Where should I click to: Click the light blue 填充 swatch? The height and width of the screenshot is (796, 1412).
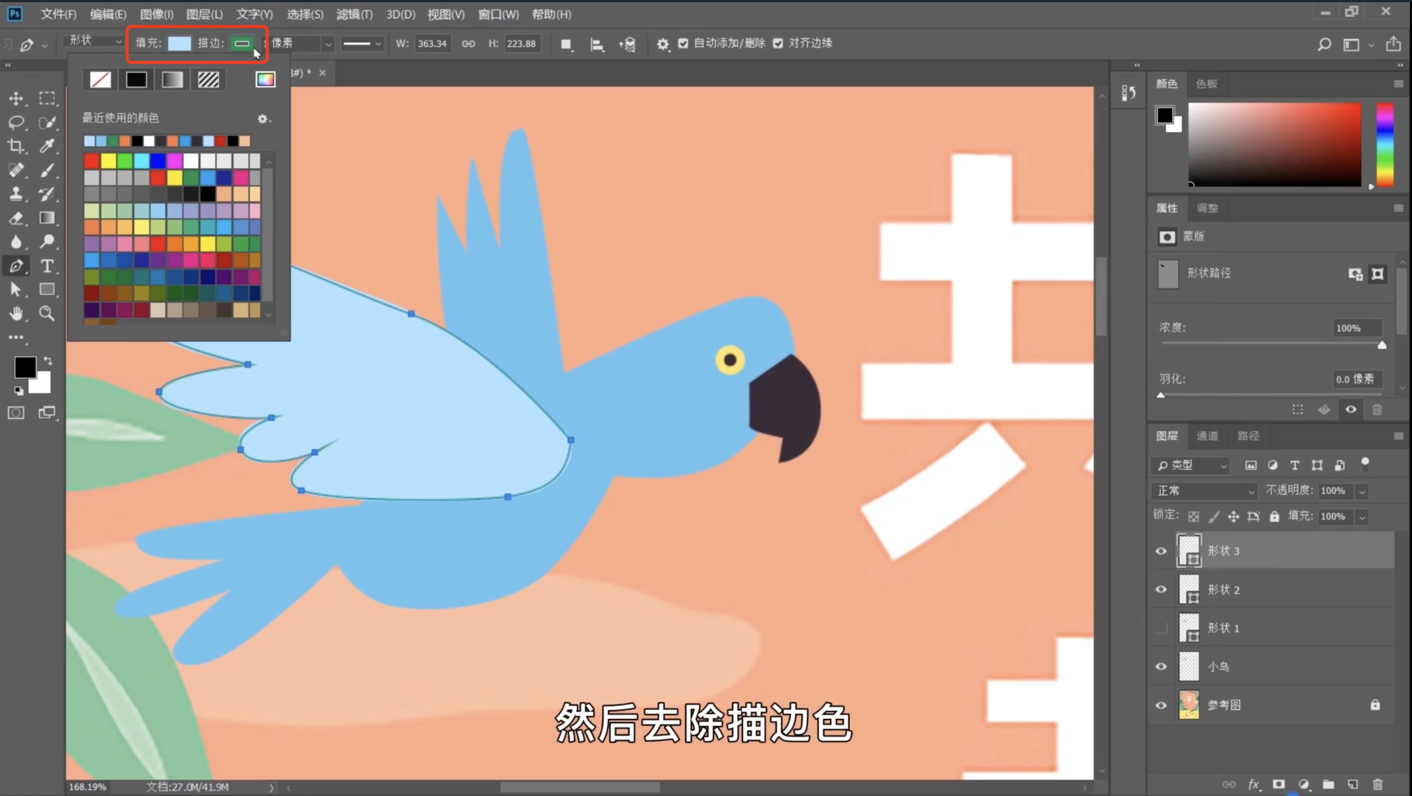179,43
